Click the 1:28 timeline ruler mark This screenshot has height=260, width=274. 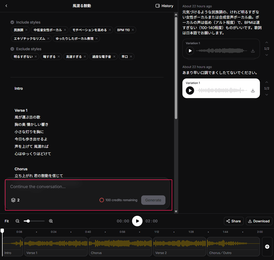click(x=191, y=232)
